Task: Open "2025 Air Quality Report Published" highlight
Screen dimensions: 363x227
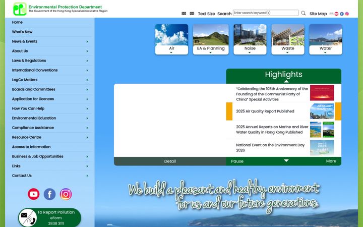Action: [265, 111]
